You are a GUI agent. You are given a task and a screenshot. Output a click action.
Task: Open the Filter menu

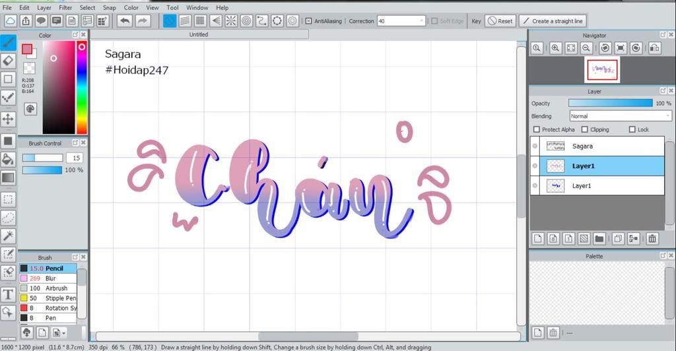click(x=65, y=7)
